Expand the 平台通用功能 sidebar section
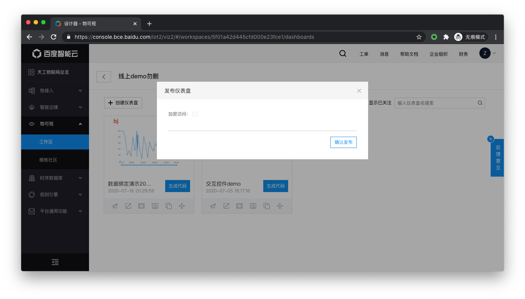Screen dimensions: 525x299 click(x=55, y=211)
